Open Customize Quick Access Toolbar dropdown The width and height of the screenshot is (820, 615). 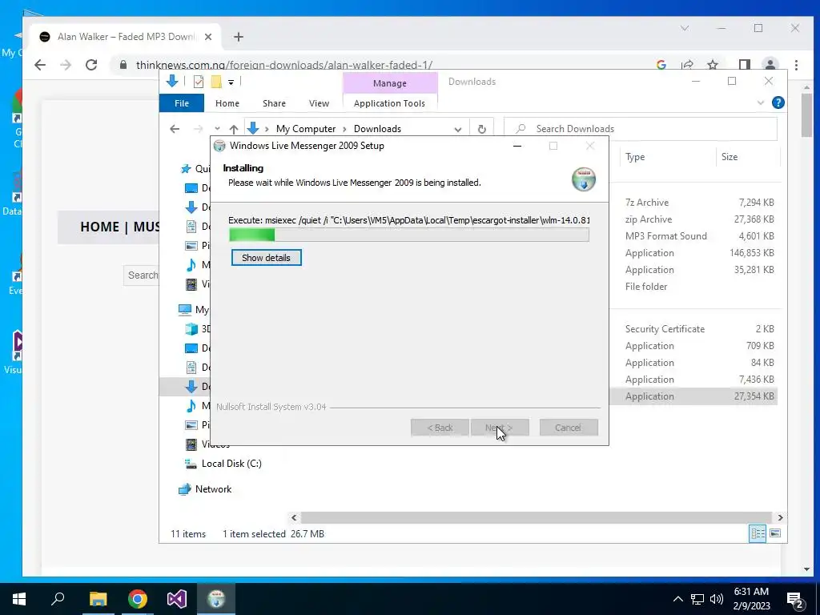click(231, 82)
